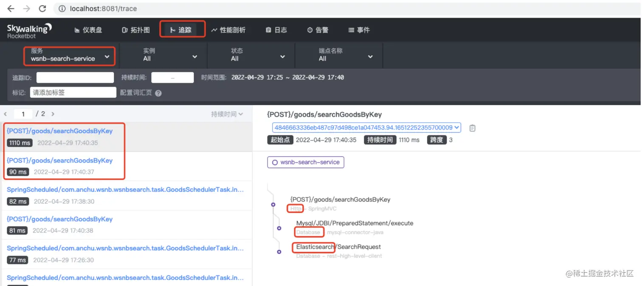
Task: Click the 配置词汇页 label
Action: point(136,93)
